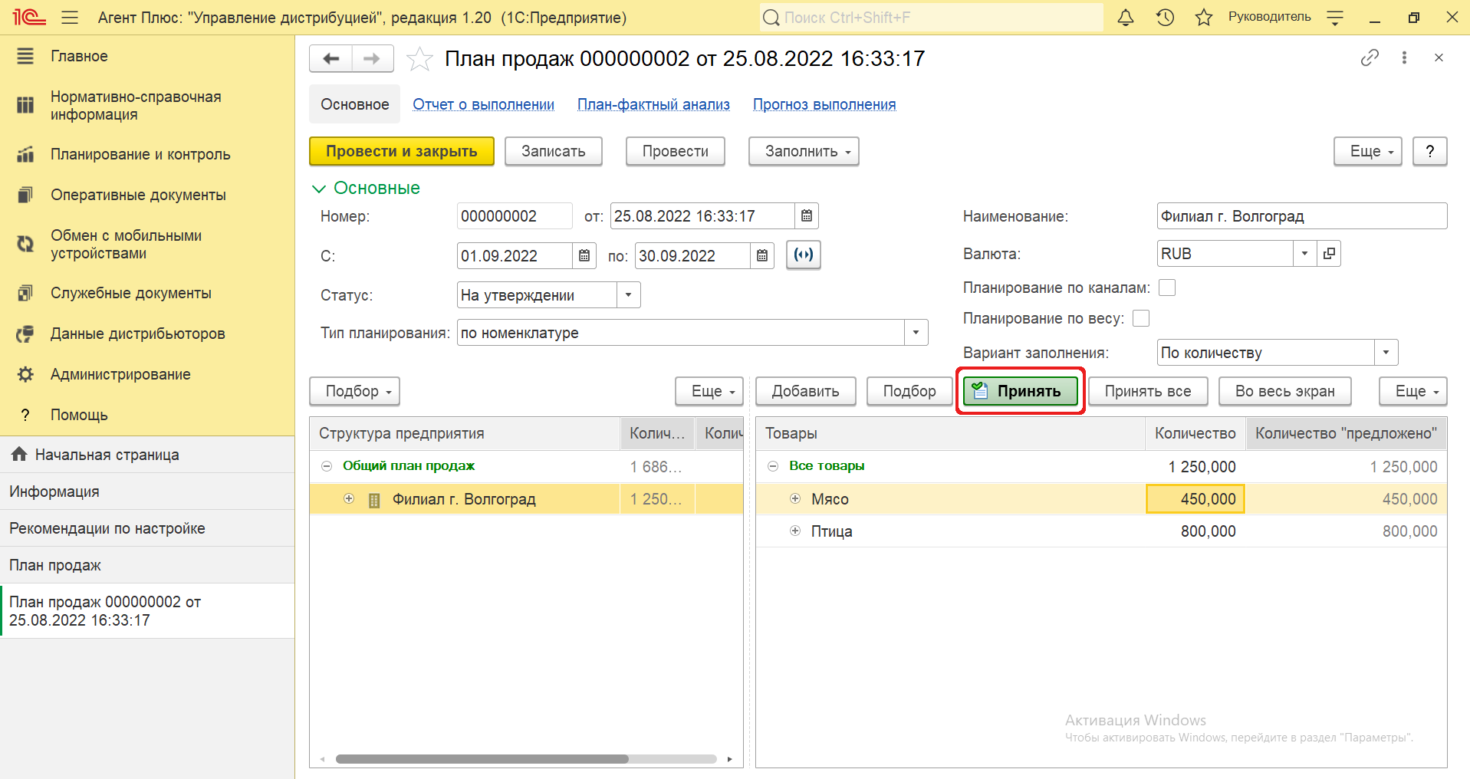The width and height of the screenshot is (1470, 779).
Task: Click the period selection button
Action: (x=803, y=255)
